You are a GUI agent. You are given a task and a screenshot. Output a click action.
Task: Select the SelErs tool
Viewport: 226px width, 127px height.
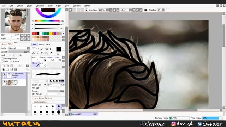coord(58,59)
